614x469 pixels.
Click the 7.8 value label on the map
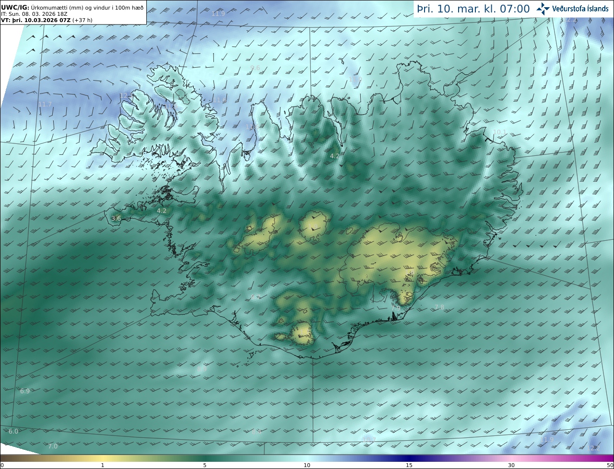439,307
